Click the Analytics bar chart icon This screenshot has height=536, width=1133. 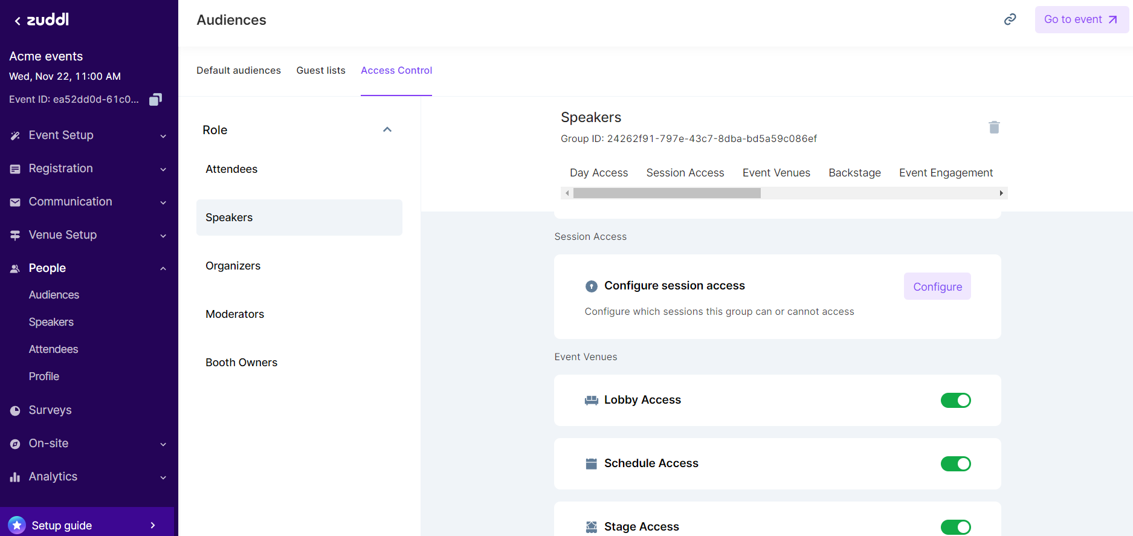point(15,477)
